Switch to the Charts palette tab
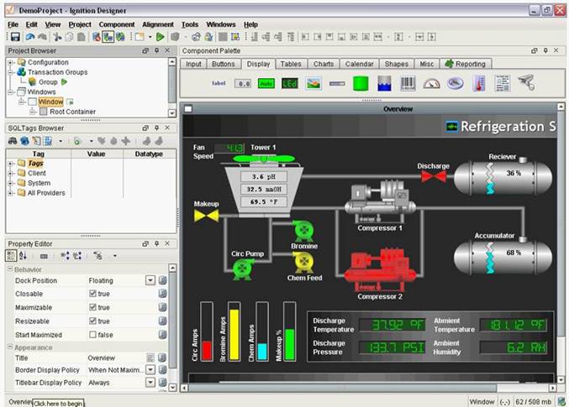 pos(324,64)
